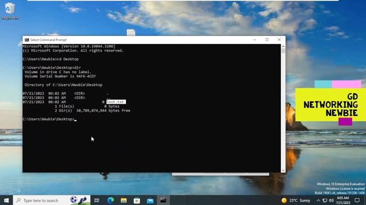Viewport: 366px width, 205px height.
Task: Open the volume tray icon
Action: tap(331, 200)
